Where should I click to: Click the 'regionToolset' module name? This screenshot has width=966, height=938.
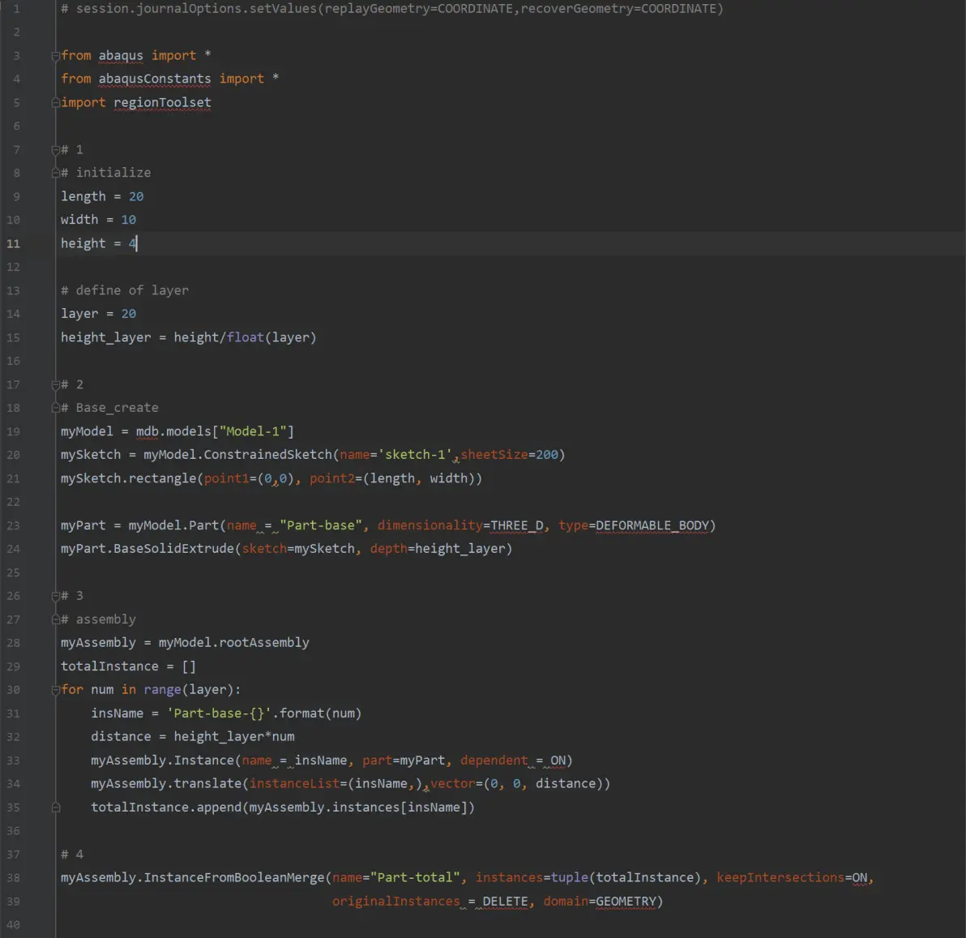(163, 102)
